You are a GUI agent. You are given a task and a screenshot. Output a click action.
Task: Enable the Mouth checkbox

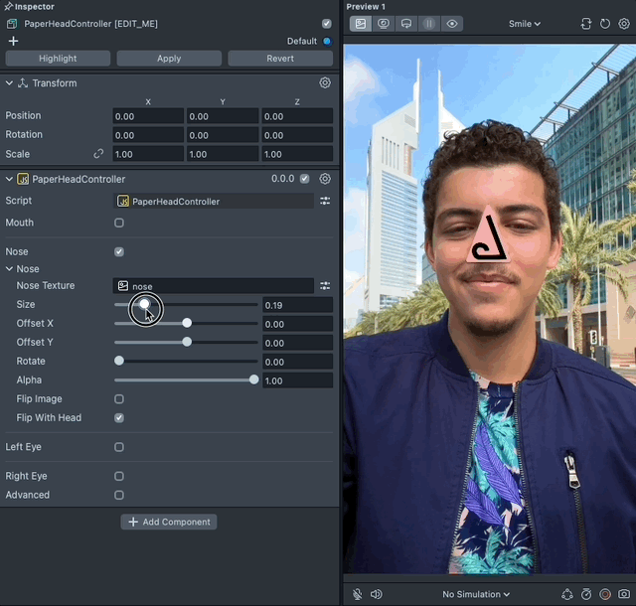(x=119, y=224)
